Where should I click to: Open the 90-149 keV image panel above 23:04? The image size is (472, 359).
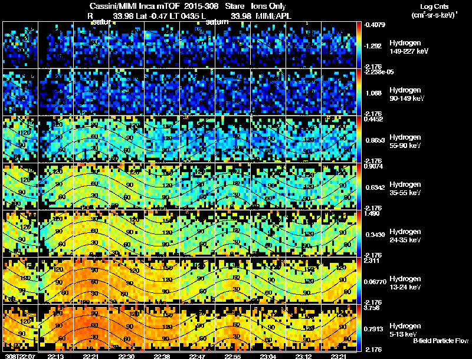point(268,92)
